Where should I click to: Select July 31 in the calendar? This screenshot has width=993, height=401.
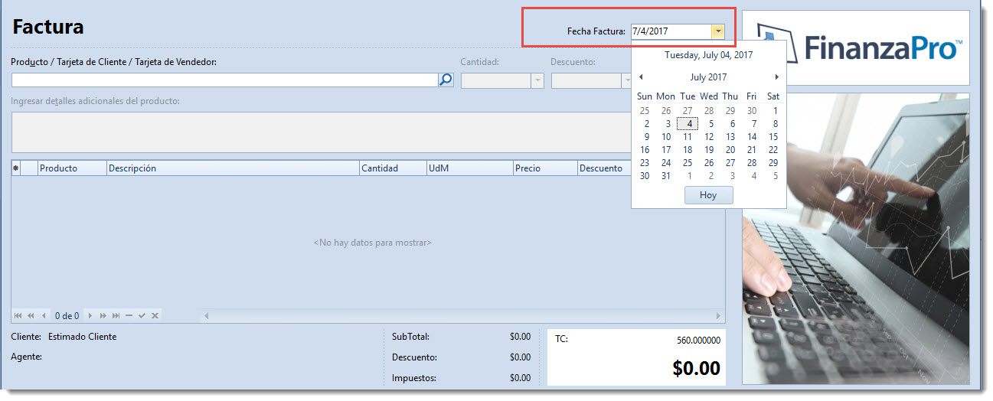click(x=666, y=176)
